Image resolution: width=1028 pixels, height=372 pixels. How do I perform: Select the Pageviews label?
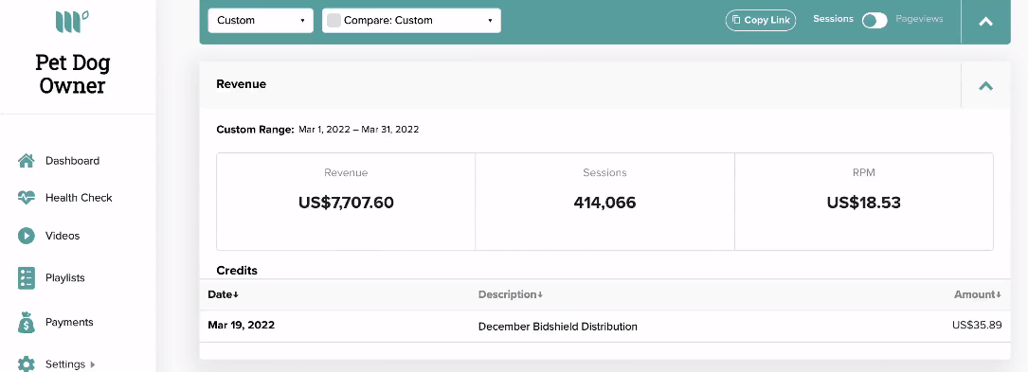click(x=919, y=19)
